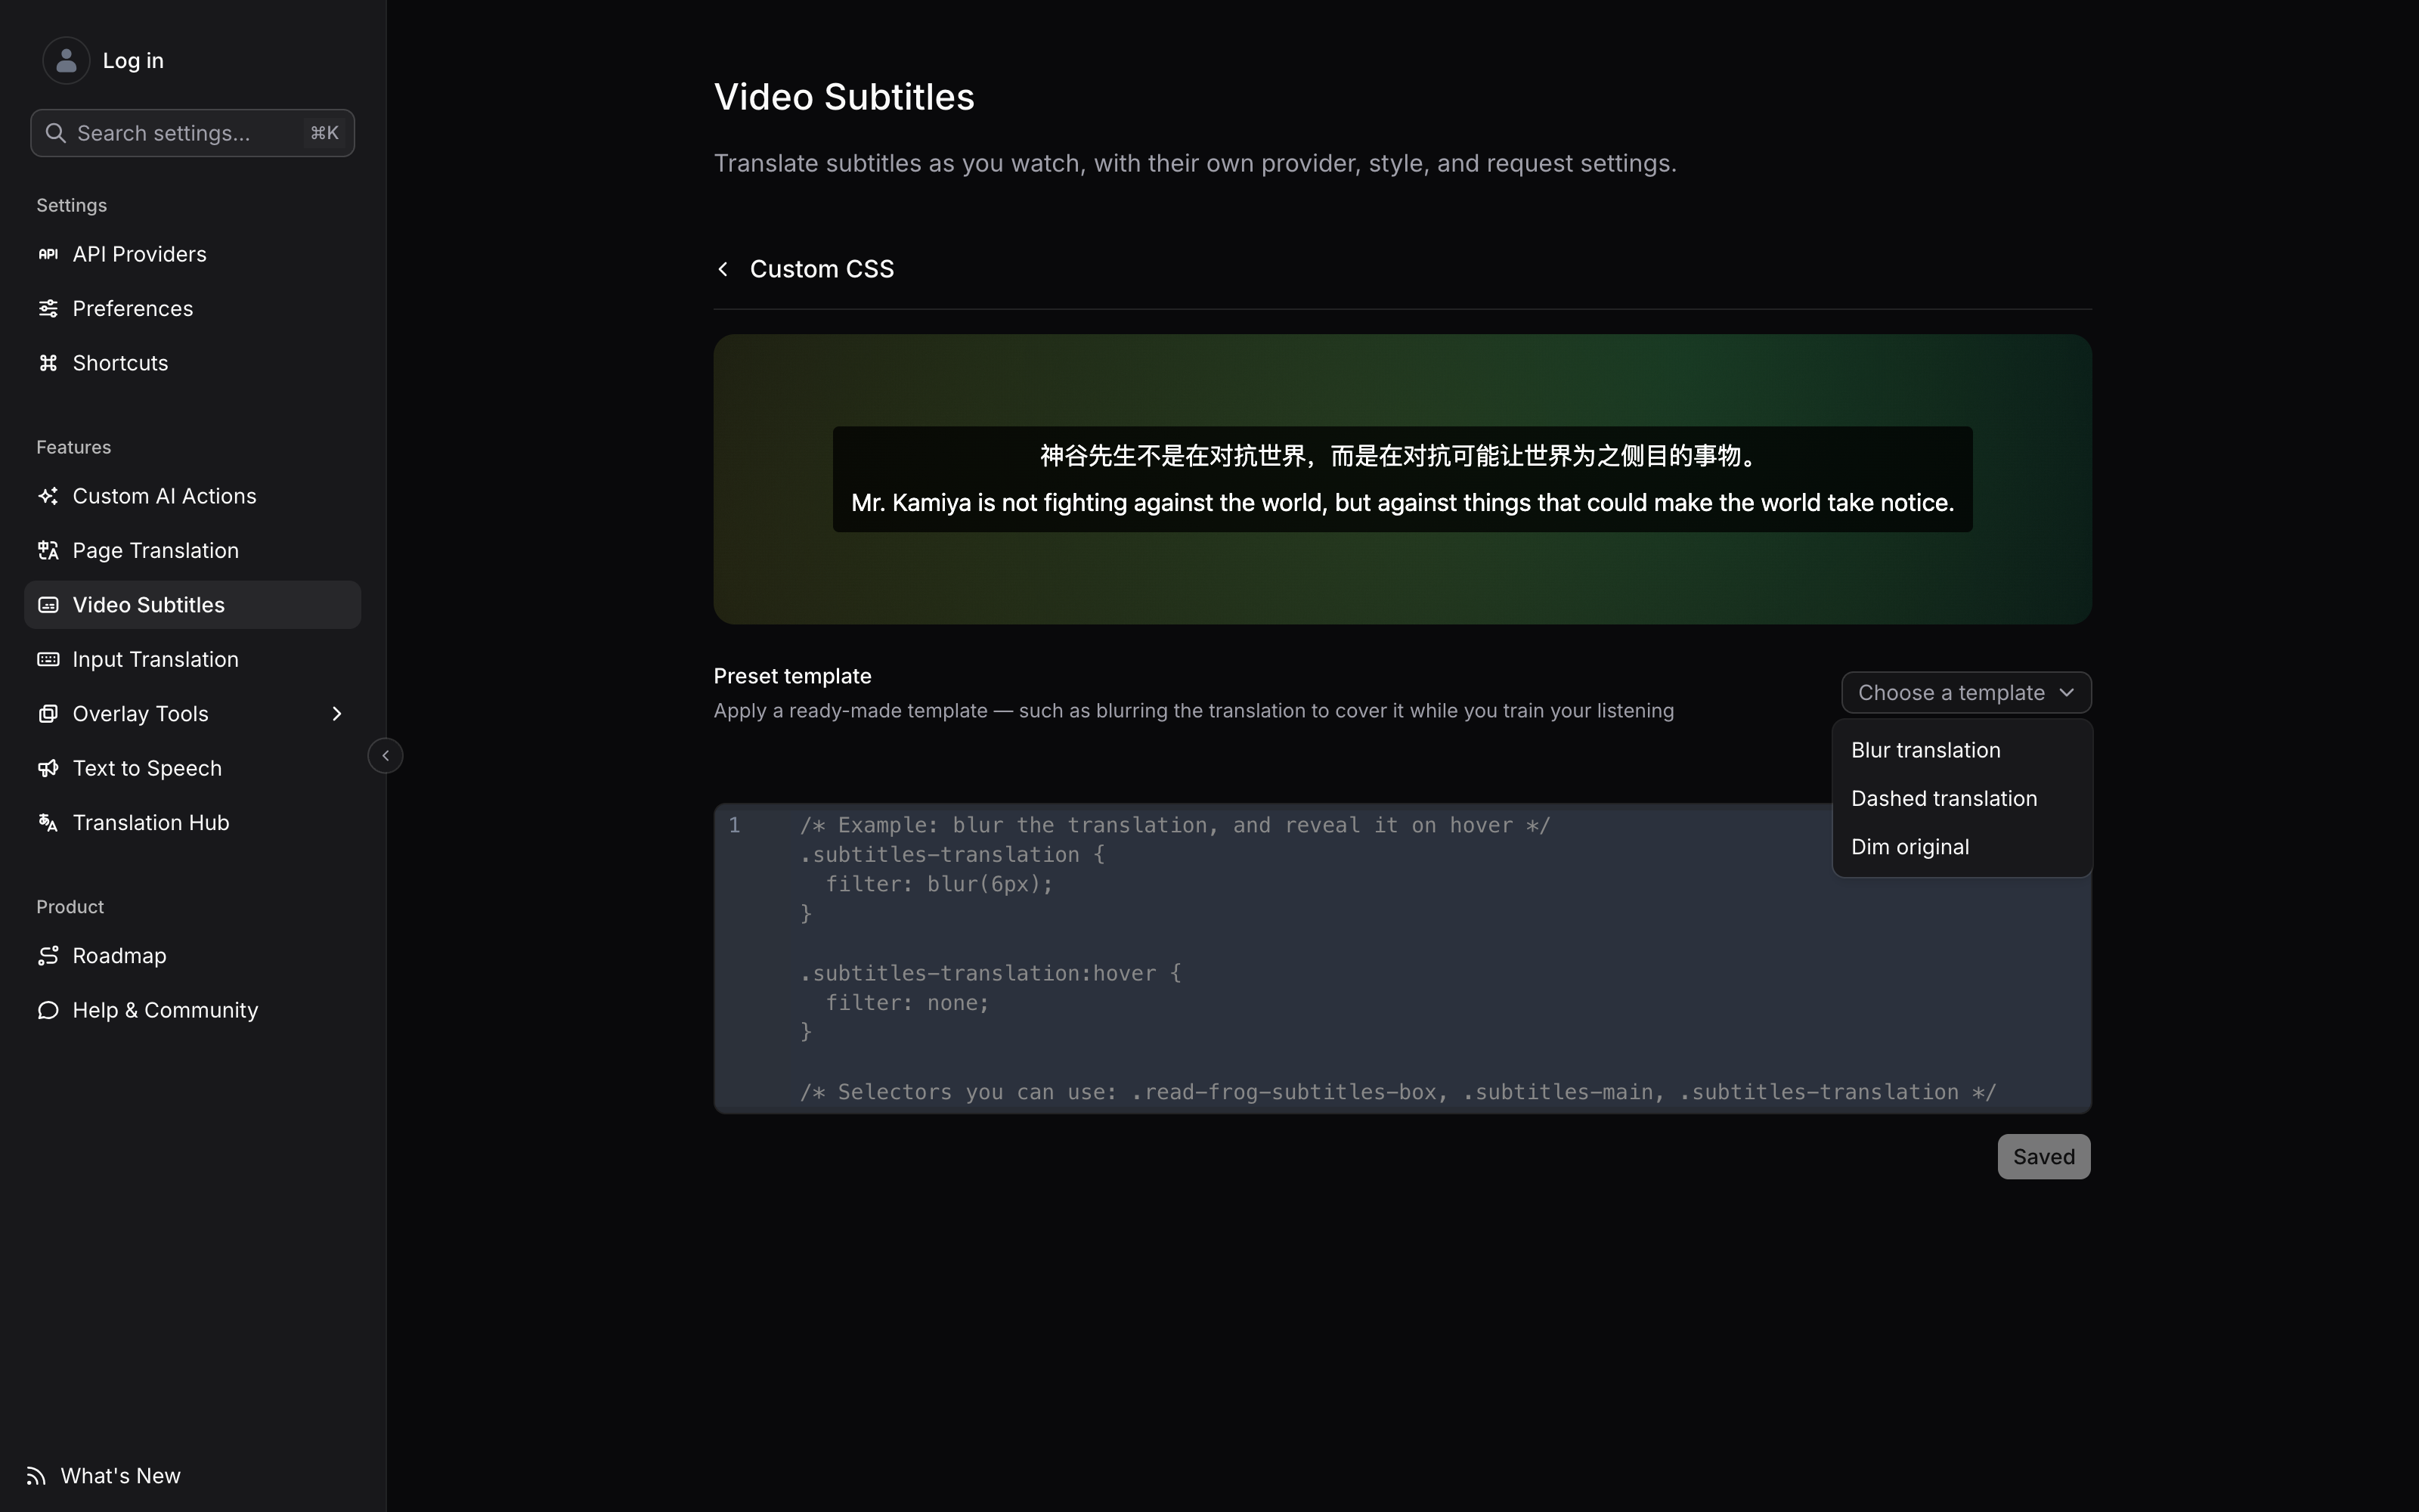
Task: Select the Blur translation template
Action: 1962,750
